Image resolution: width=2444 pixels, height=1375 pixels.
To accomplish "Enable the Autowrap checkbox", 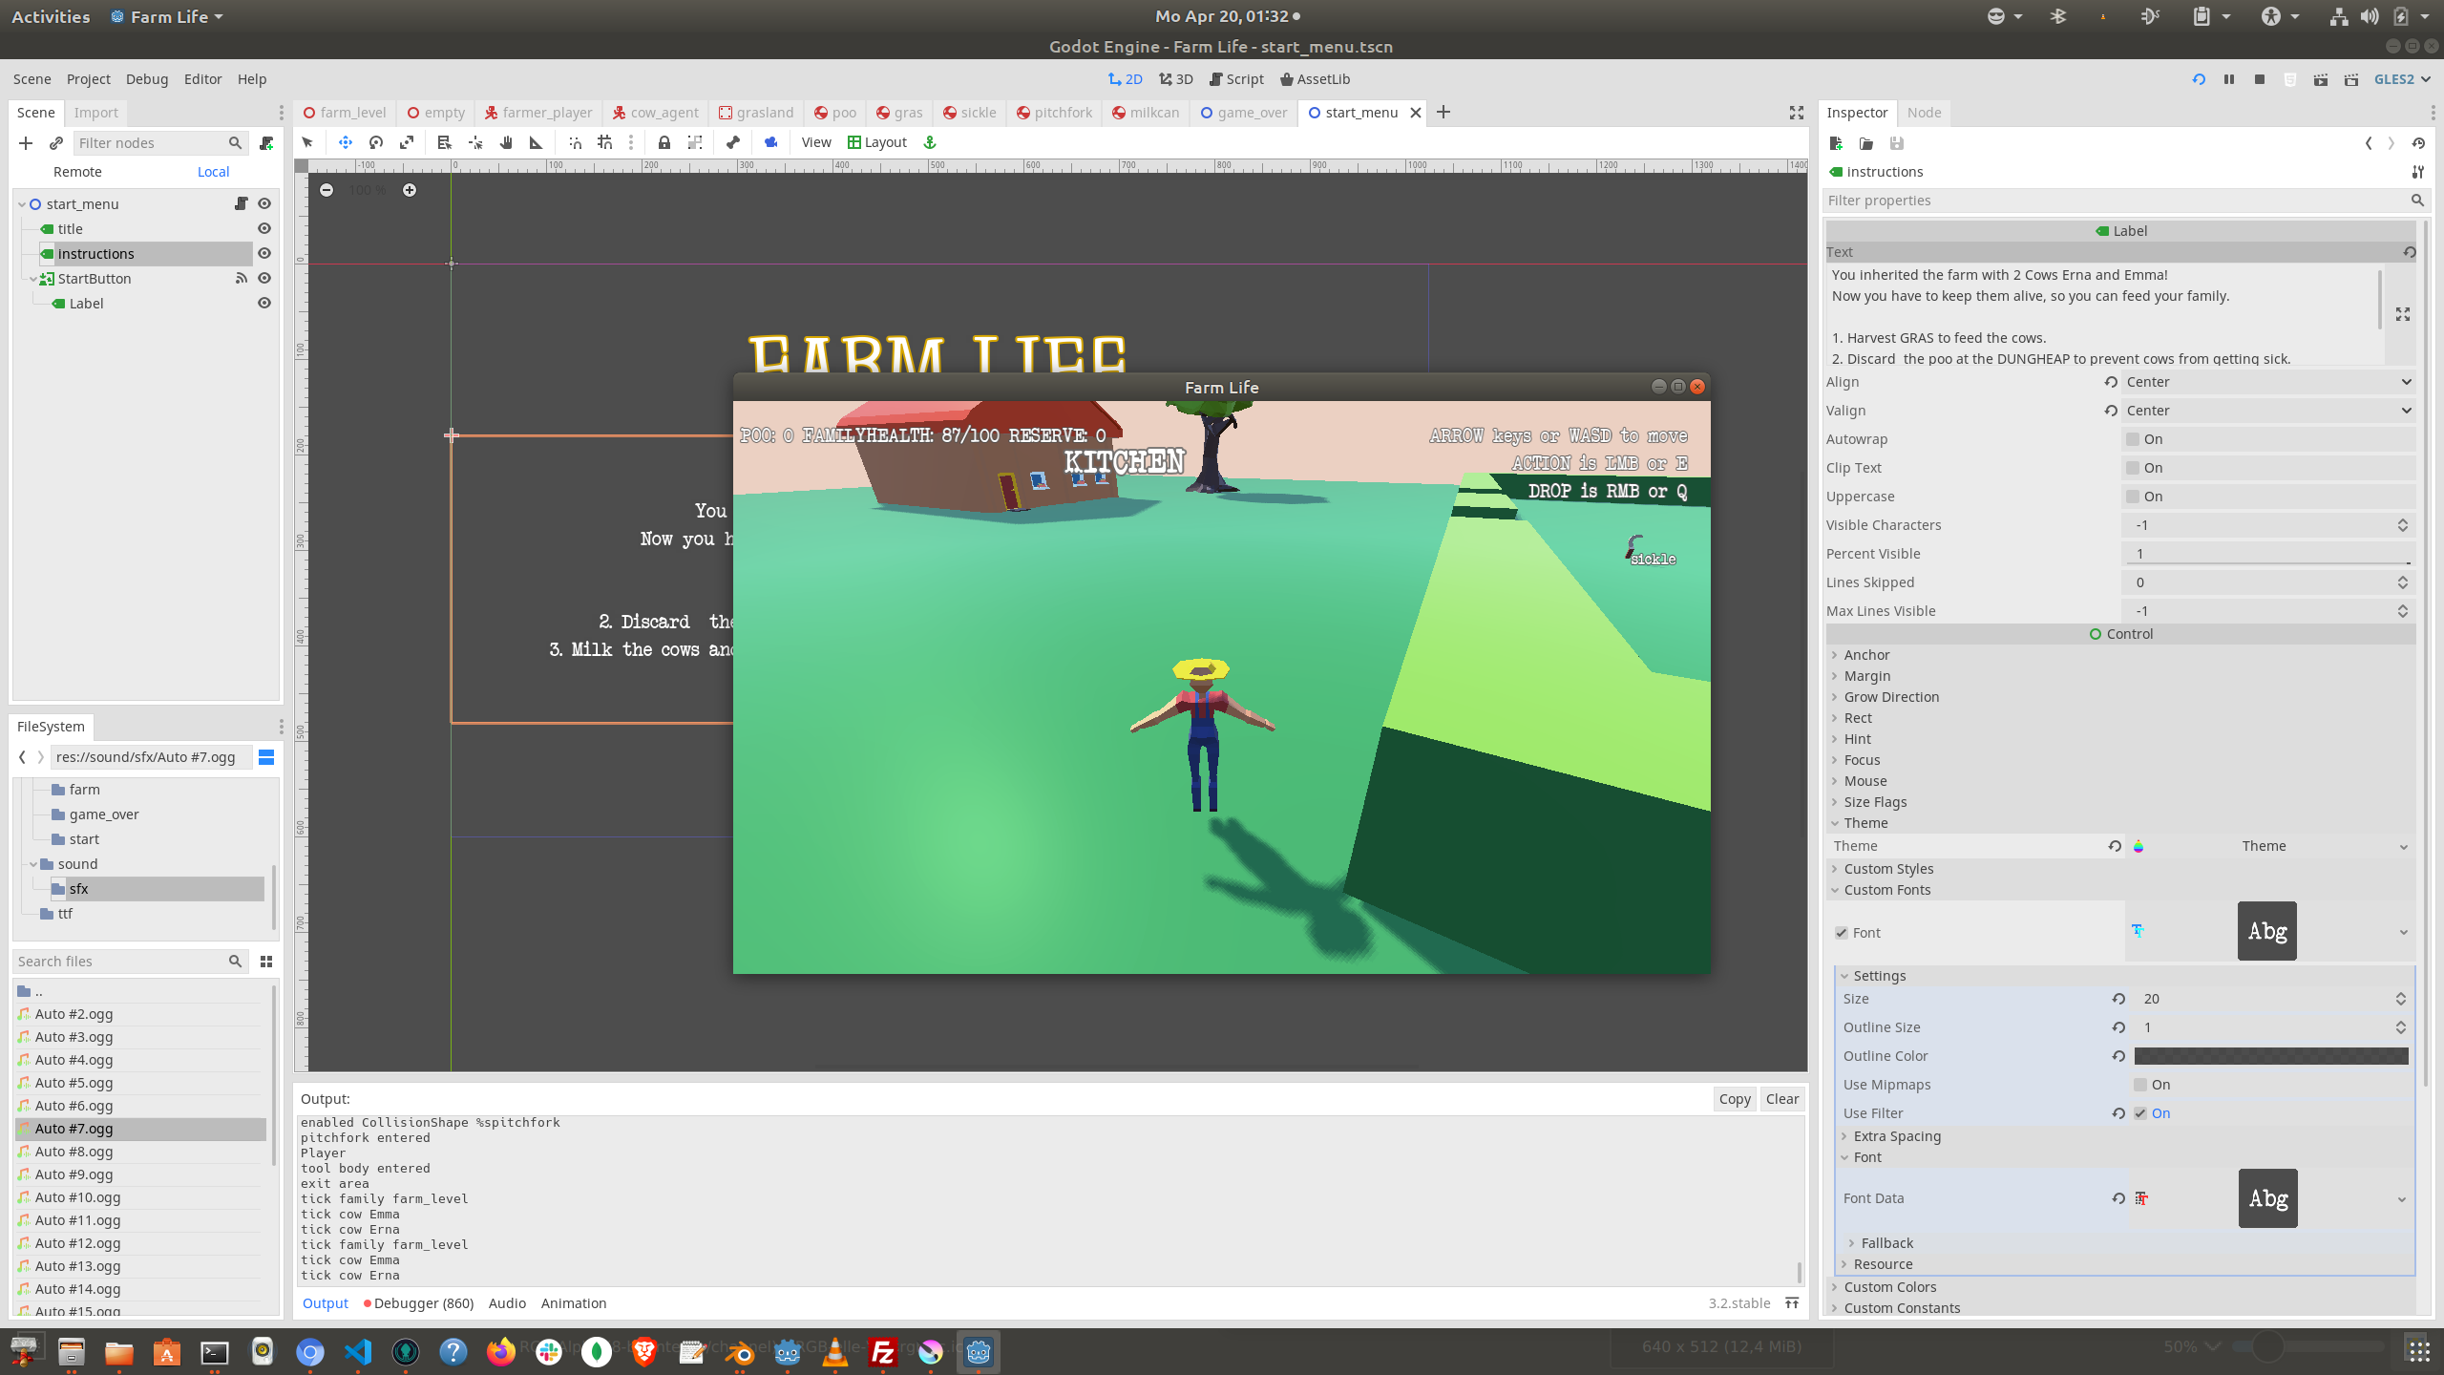I will point(2133,439).
